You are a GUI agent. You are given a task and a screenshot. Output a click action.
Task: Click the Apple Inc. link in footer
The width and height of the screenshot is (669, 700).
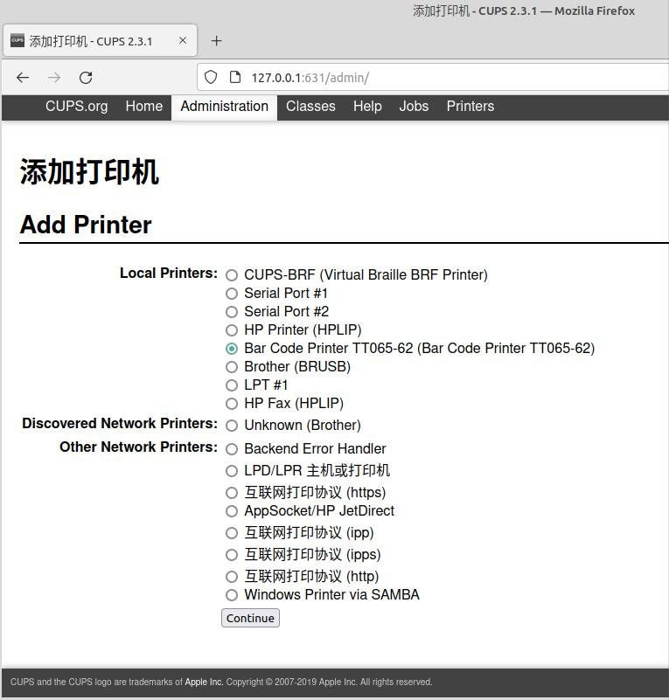pyautogui.click(x=204, y=683)
